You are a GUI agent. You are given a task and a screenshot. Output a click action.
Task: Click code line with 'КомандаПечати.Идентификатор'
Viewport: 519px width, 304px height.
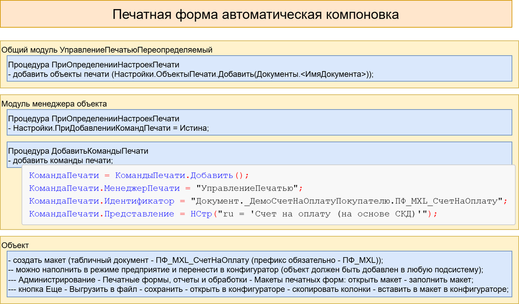[268, 201]
